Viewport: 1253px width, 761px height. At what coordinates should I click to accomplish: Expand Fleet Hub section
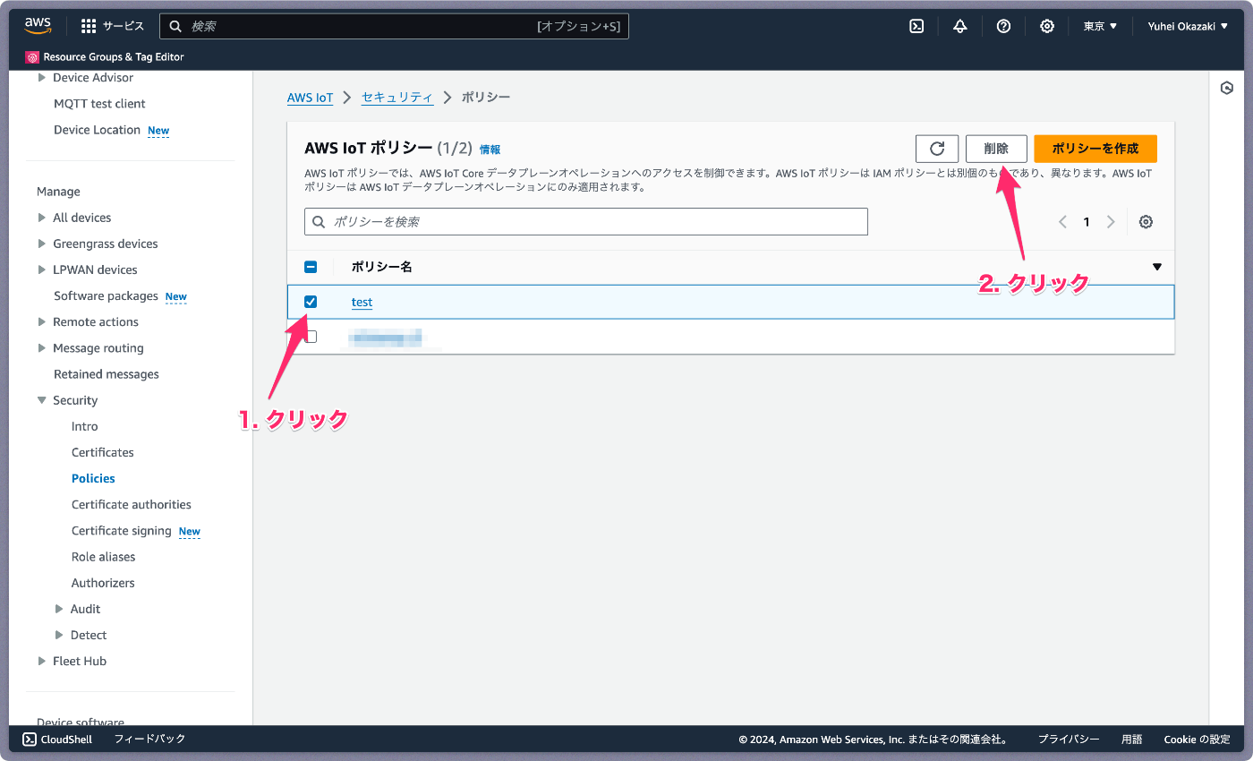click(x=41, y=661)
